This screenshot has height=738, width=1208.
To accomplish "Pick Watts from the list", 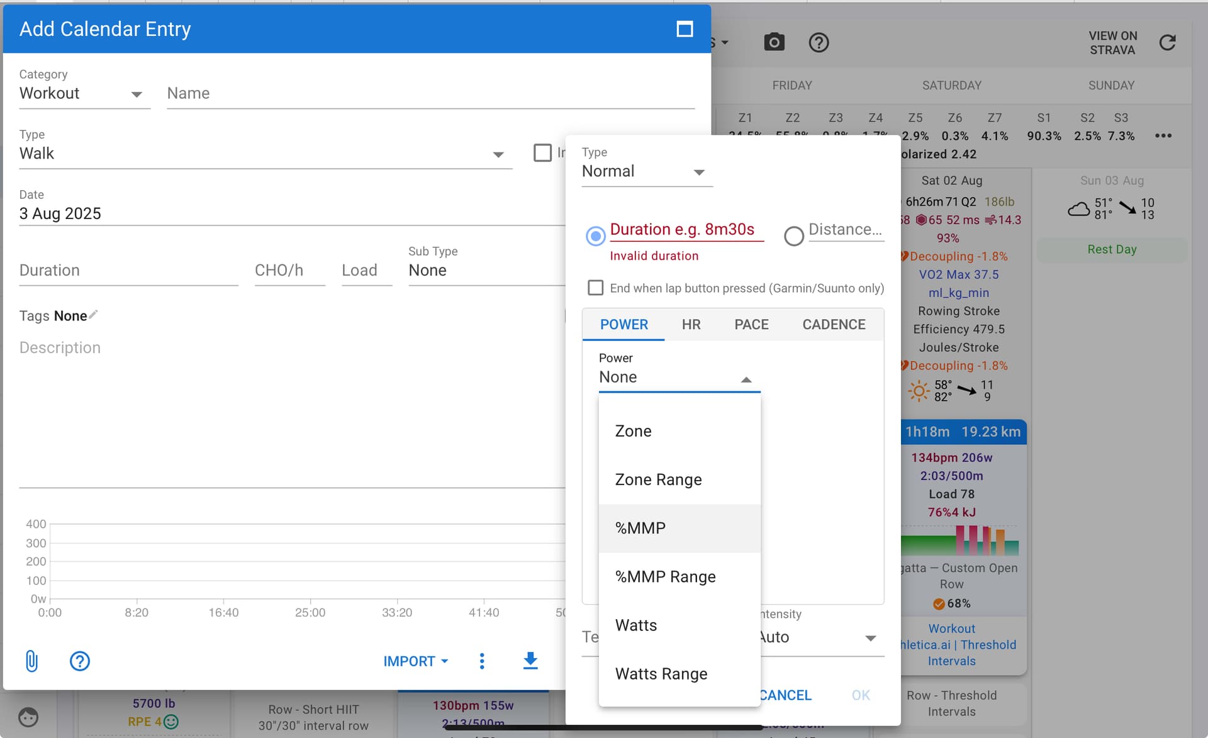I will tap(679, 625).
